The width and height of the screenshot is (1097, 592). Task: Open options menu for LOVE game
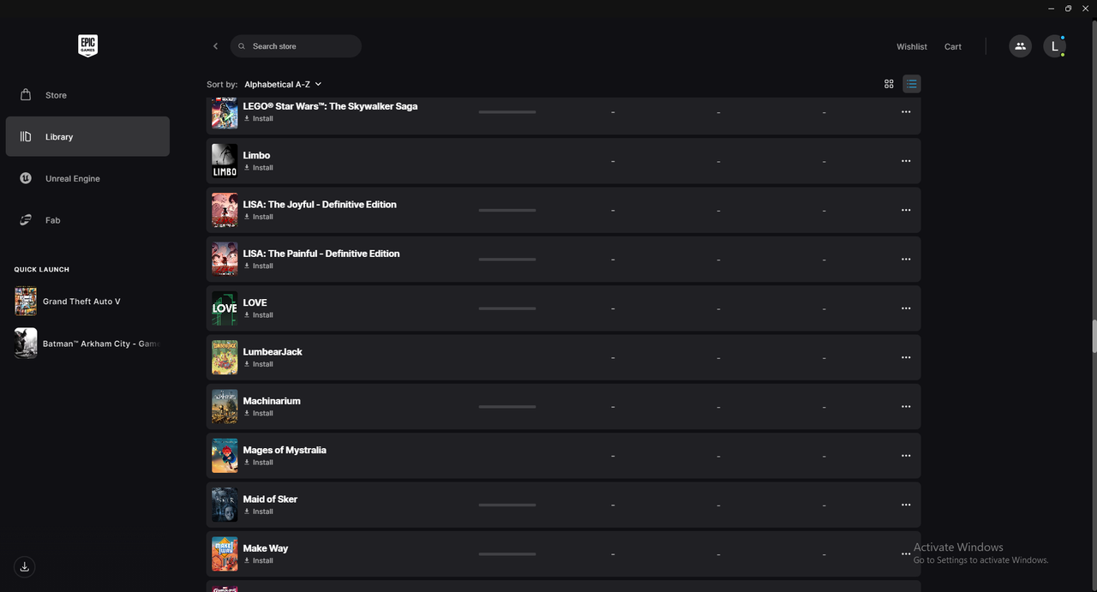point(906,308)
